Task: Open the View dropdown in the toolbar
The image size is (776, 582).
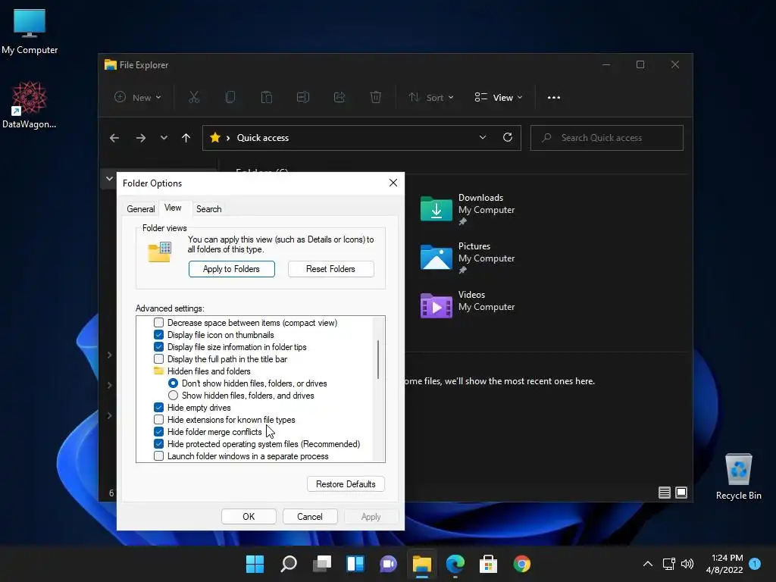Action: (499, 98)
